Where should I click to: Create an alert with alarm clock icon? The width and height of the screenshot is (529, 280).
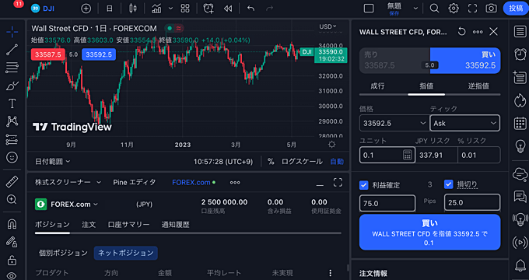208,9
